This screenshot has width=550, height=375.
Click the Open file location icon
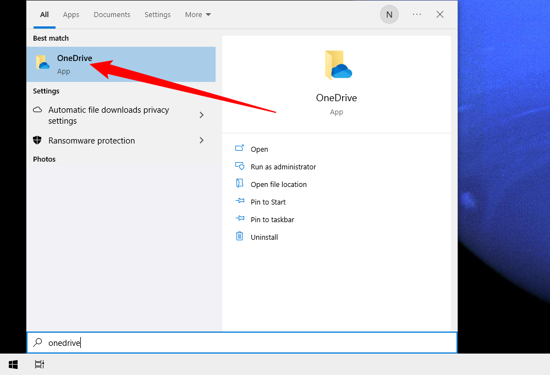240,184
